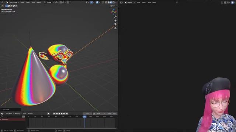Open the Options dropdown in viewport
Viewport: 236px width, 132px height.
point(114,6)
